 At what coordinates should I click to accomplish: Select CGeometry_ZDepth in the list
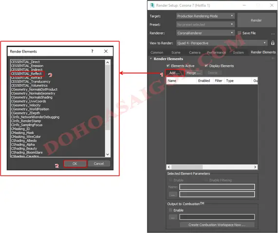pyautogui.click(x=25, y=113)
